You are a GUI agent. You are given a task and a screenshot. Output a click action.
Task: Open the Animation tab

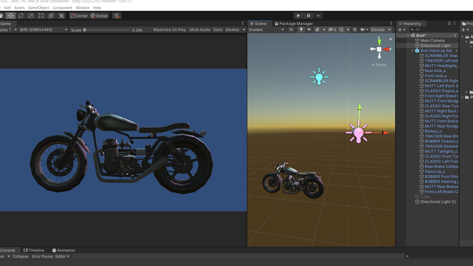point(64,250)
